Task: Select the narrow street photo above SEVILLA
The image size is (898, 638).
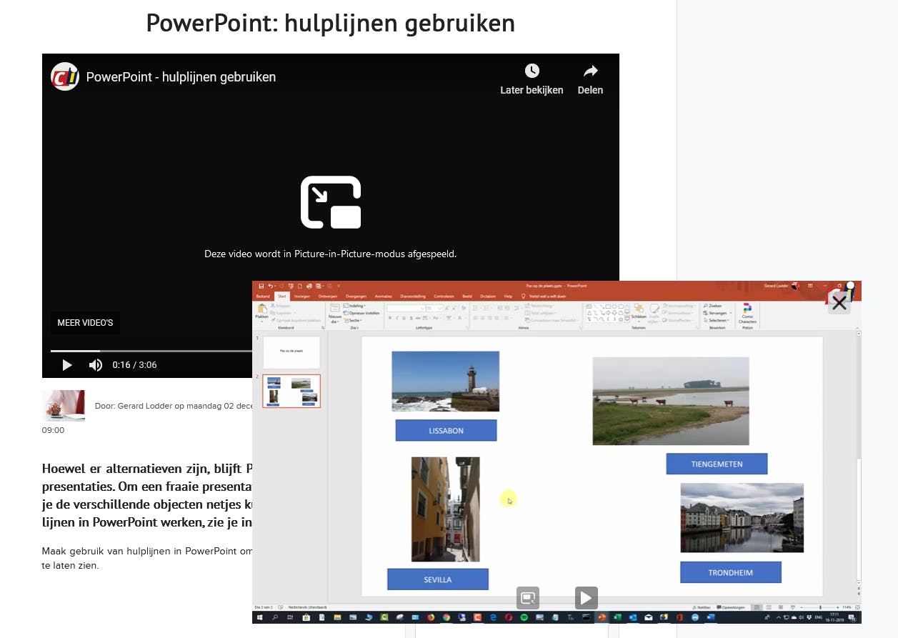Action: point(446,509)
